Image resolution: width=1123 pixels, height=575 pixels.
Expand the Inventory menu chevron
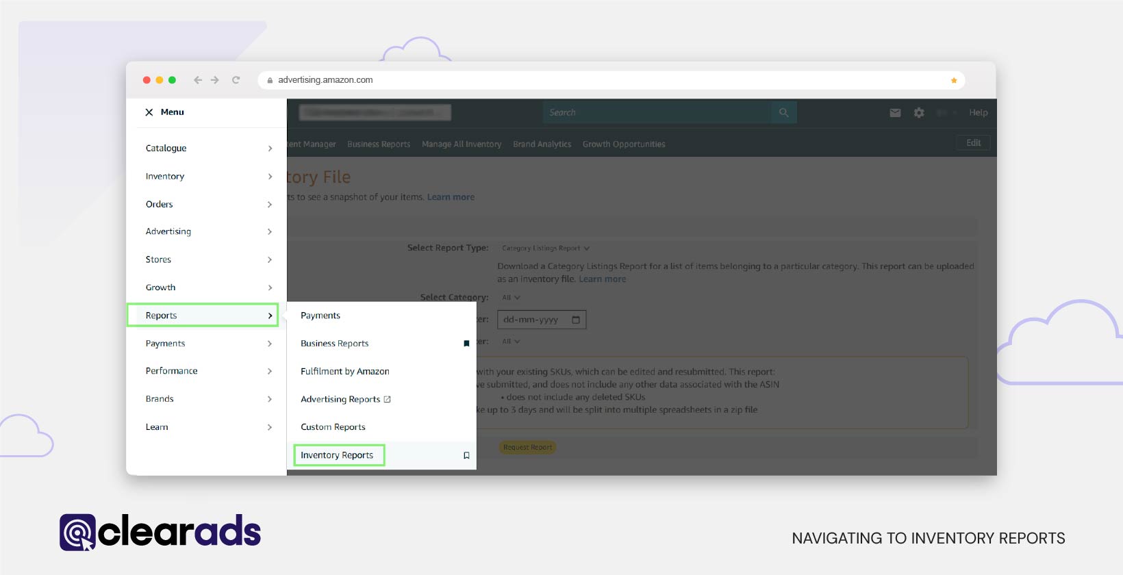270,177
